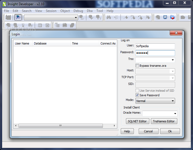193x150 pixels.
Task: Click the Time column header
Action: point(85,43)
